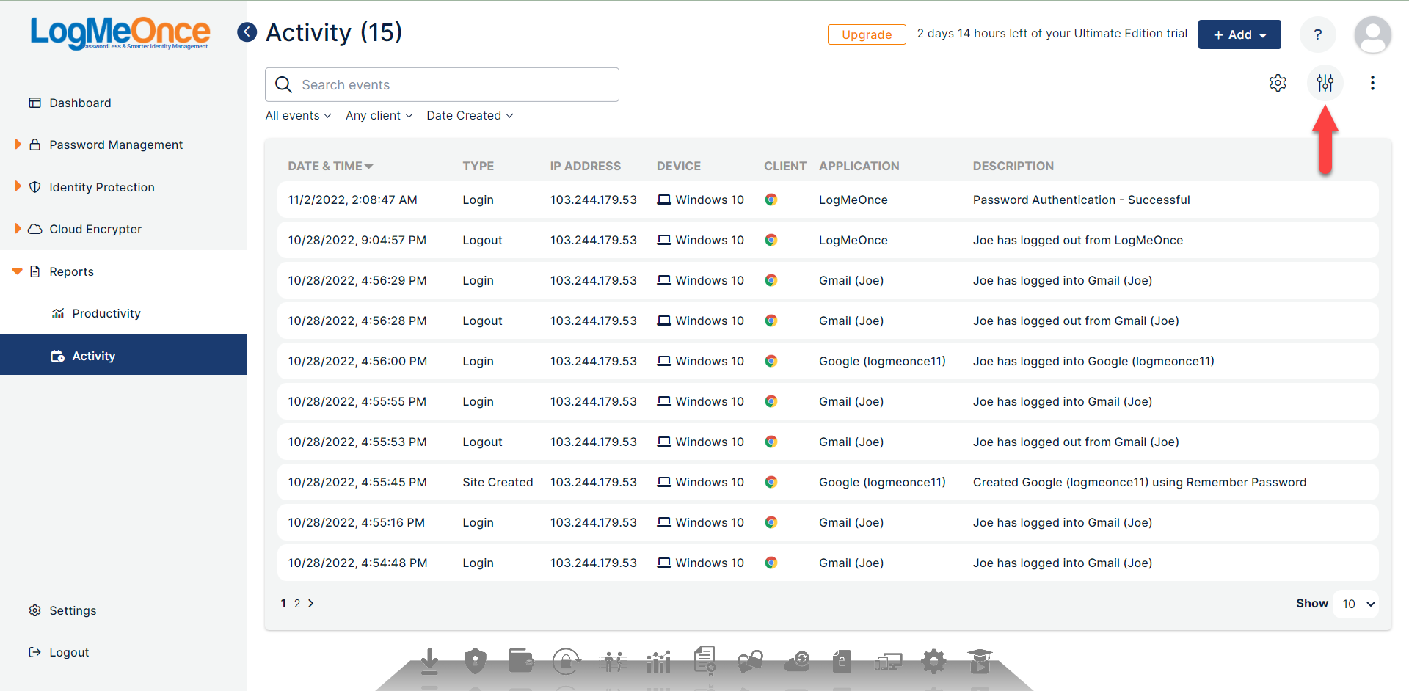1409x691 pixels.
Task: Open the user profile avatar
Action: [x=1372, y=34]
